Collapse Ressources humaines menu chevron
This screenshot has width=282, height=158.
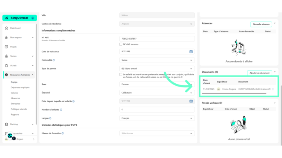click(32, 75)
